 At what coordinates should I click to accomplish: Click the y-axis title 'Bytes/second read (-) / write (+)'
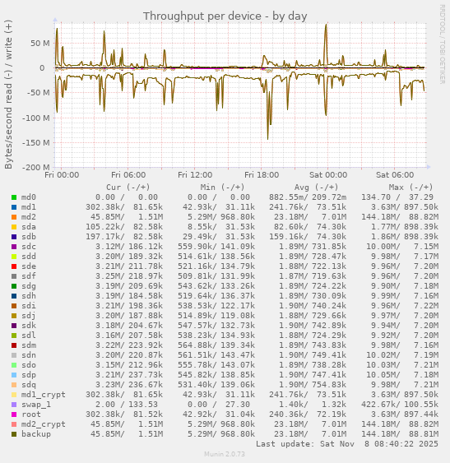tap(8, 95)
